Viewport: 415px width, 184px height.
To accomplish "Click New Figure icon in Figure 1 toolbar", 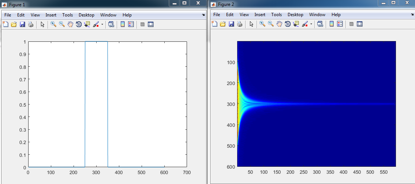I will coord(5,25).
